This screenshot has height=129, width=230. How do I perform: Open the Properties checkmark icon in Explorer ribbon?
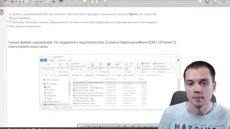138,64
